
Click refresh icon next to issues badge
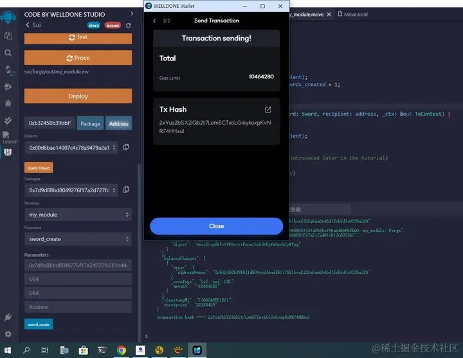point(129,26)
